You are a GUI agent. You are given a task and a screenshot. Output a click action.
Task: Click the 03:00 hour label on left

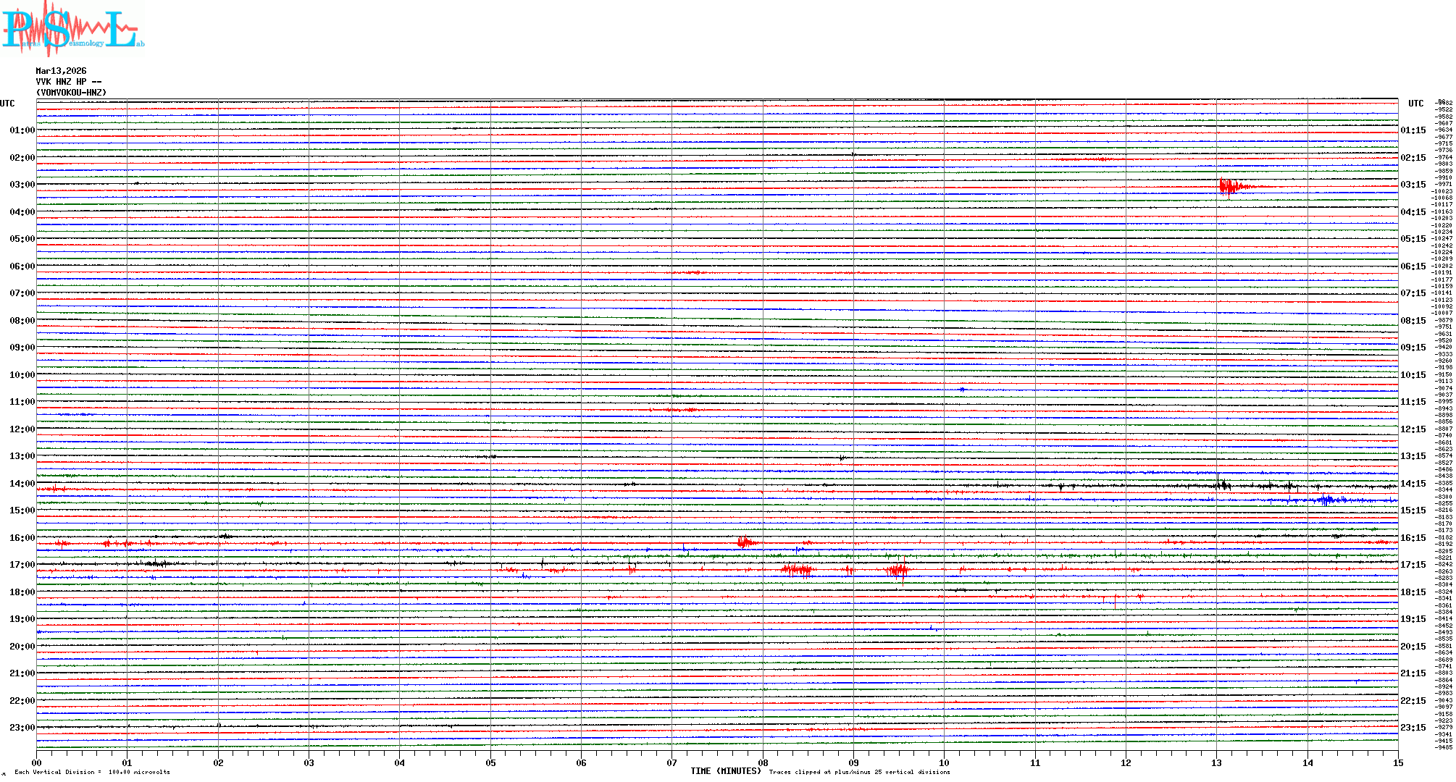(x=22, y=185)
